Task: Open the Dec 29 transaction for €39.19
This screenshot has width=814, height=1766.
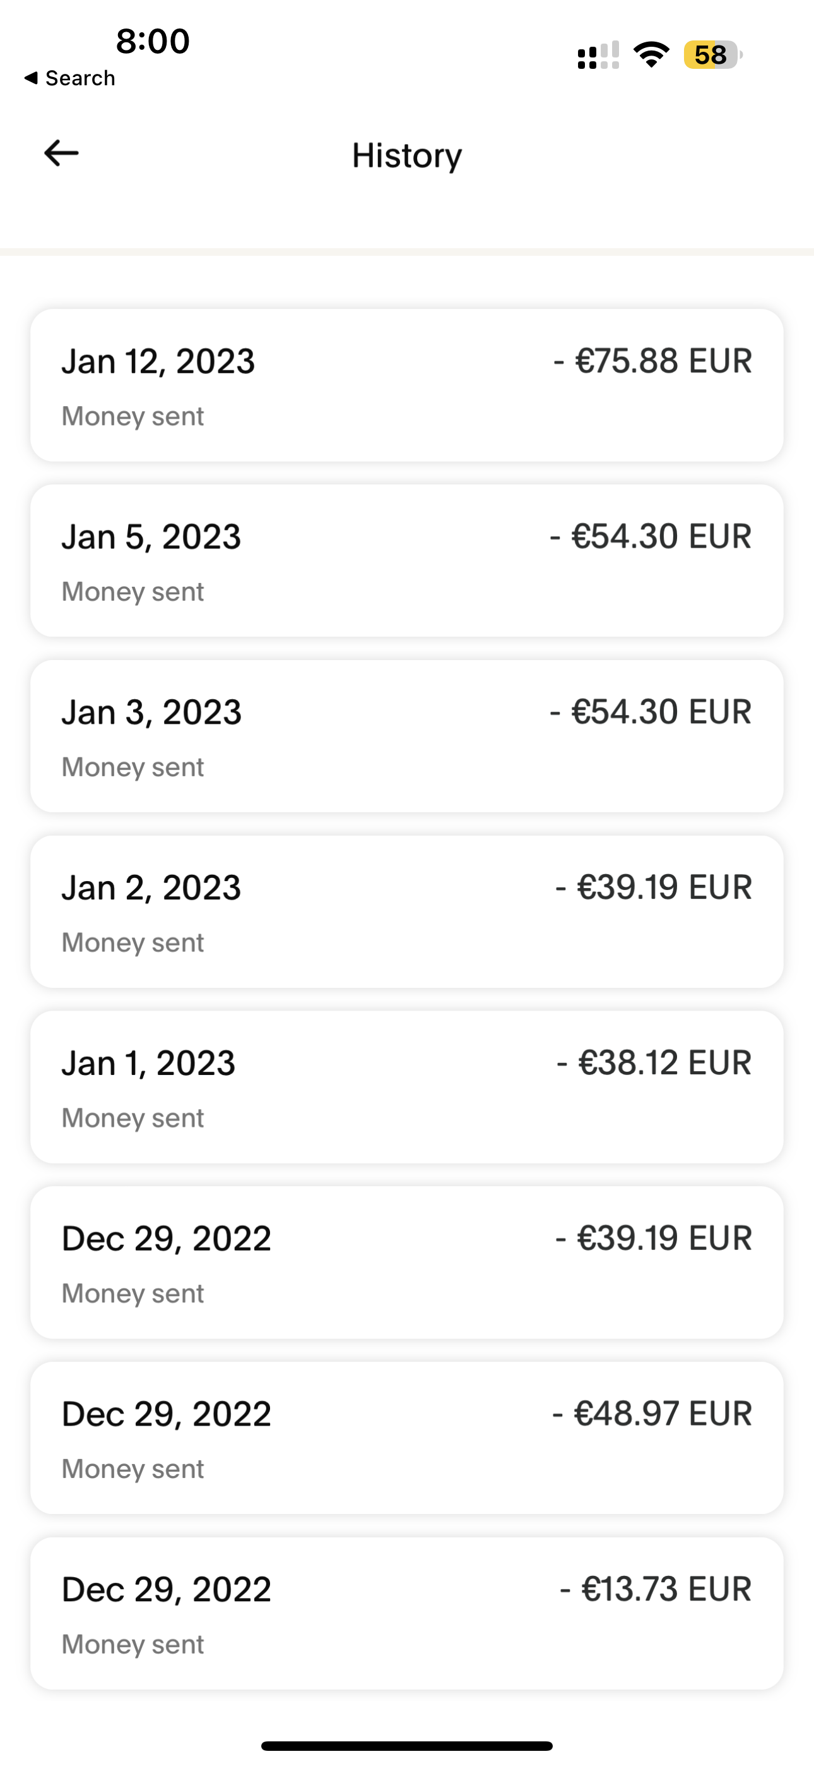Action: coord(407,1263)
